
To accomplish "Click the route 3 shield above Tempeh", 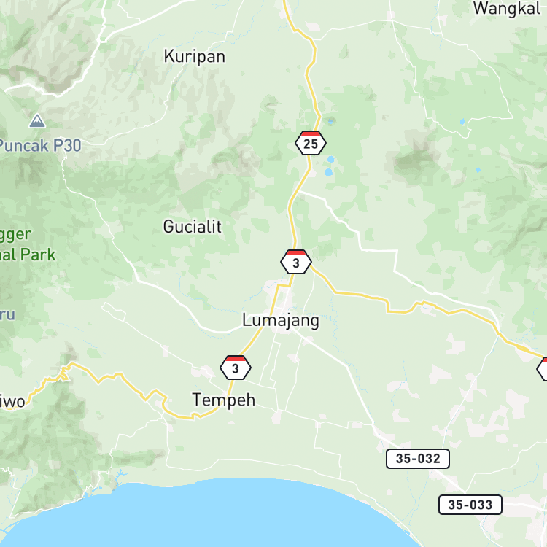I will coord(236,368).
